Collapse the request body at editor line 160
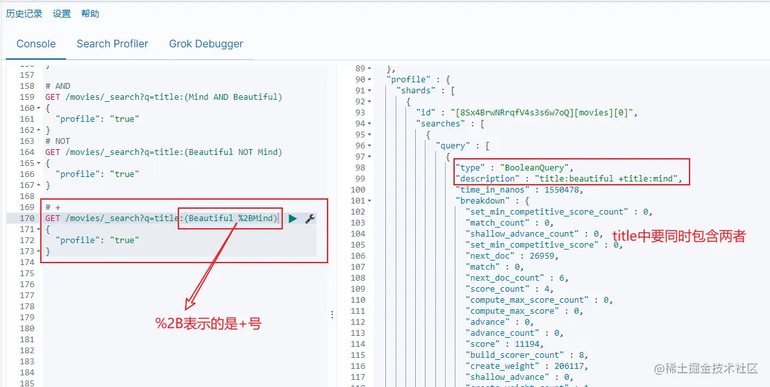This screenshot has height=387, width=770. click(38, 108)
